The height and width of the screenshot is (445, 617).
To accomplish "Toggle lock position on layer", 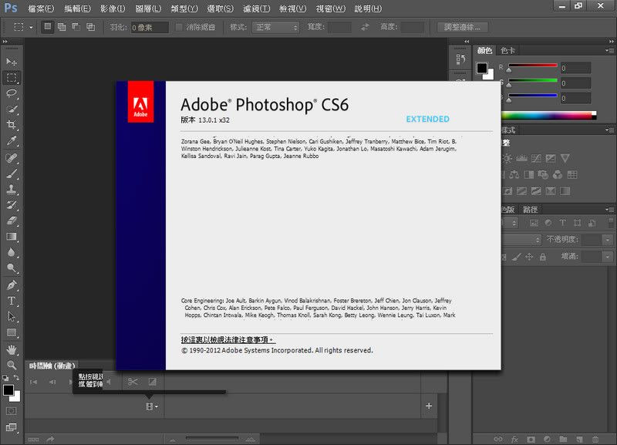I will click(x=529, y=257).
